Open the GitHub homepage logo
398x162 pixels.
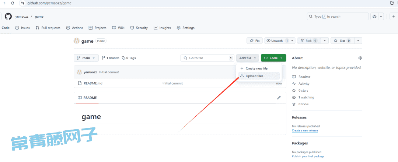tap(8, 17)
